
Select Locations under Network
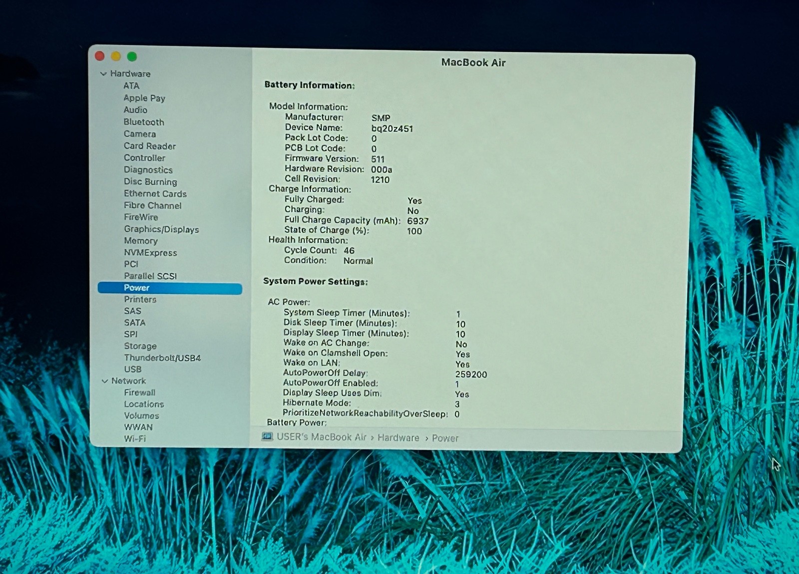144,404
